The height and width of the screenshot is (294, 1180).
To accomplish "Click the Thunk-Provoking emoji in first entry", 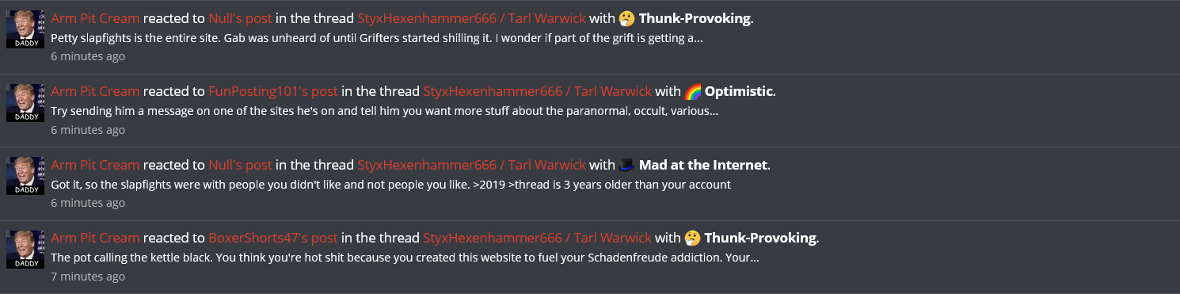I will point(626,18).
